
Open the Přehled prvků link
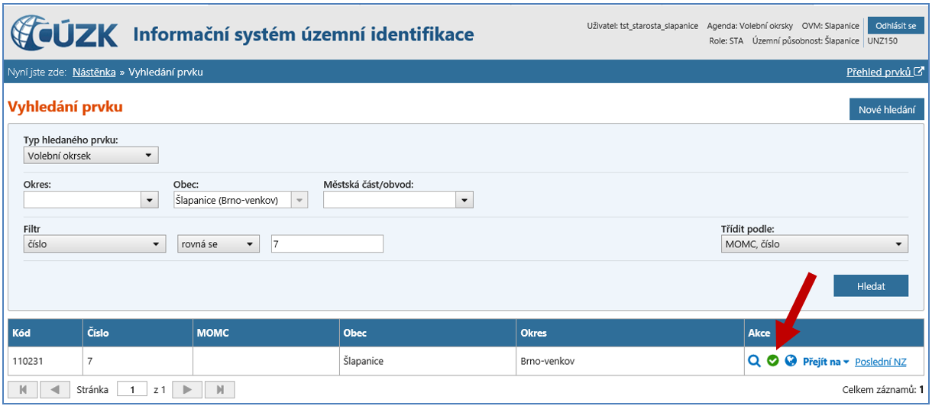click(x=885, y=72)
